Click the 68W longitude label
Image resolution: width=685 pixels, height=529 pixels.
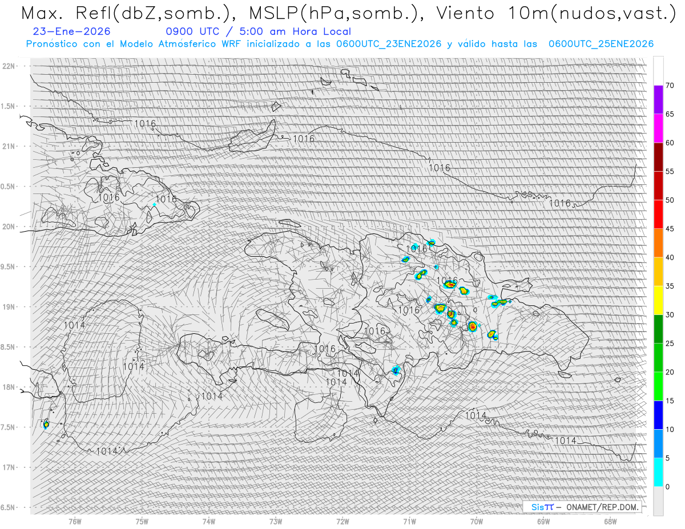tap(610, 521)
